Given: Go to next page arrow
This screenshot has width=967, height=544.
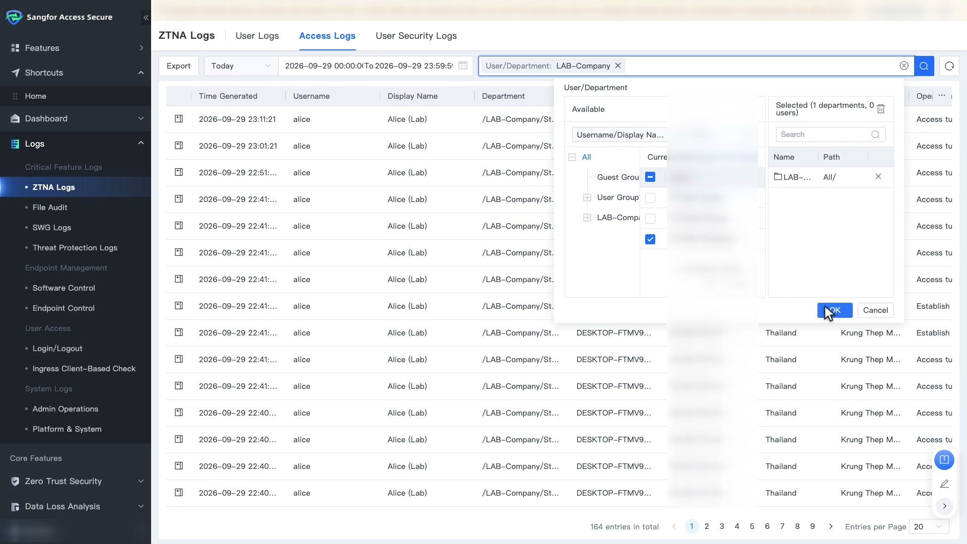Looking at the screenshot, I should [831, 526].
